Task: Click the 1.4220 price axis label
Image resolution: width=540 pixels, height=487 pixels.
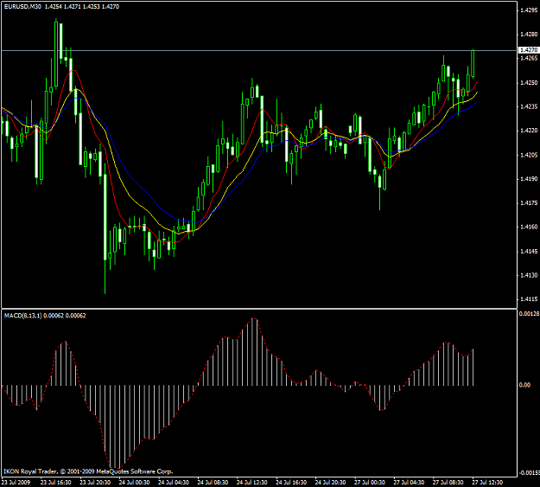Action: click(529, 131)
